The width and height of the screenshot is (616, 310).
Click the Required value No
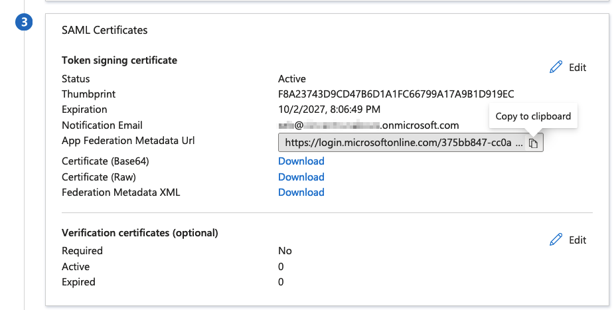[x=285, y=251]
